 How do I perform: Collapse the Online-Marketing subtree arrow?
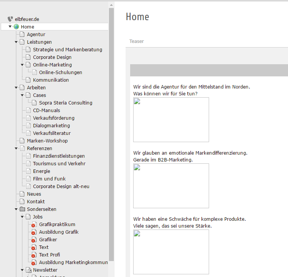[22, 65]
